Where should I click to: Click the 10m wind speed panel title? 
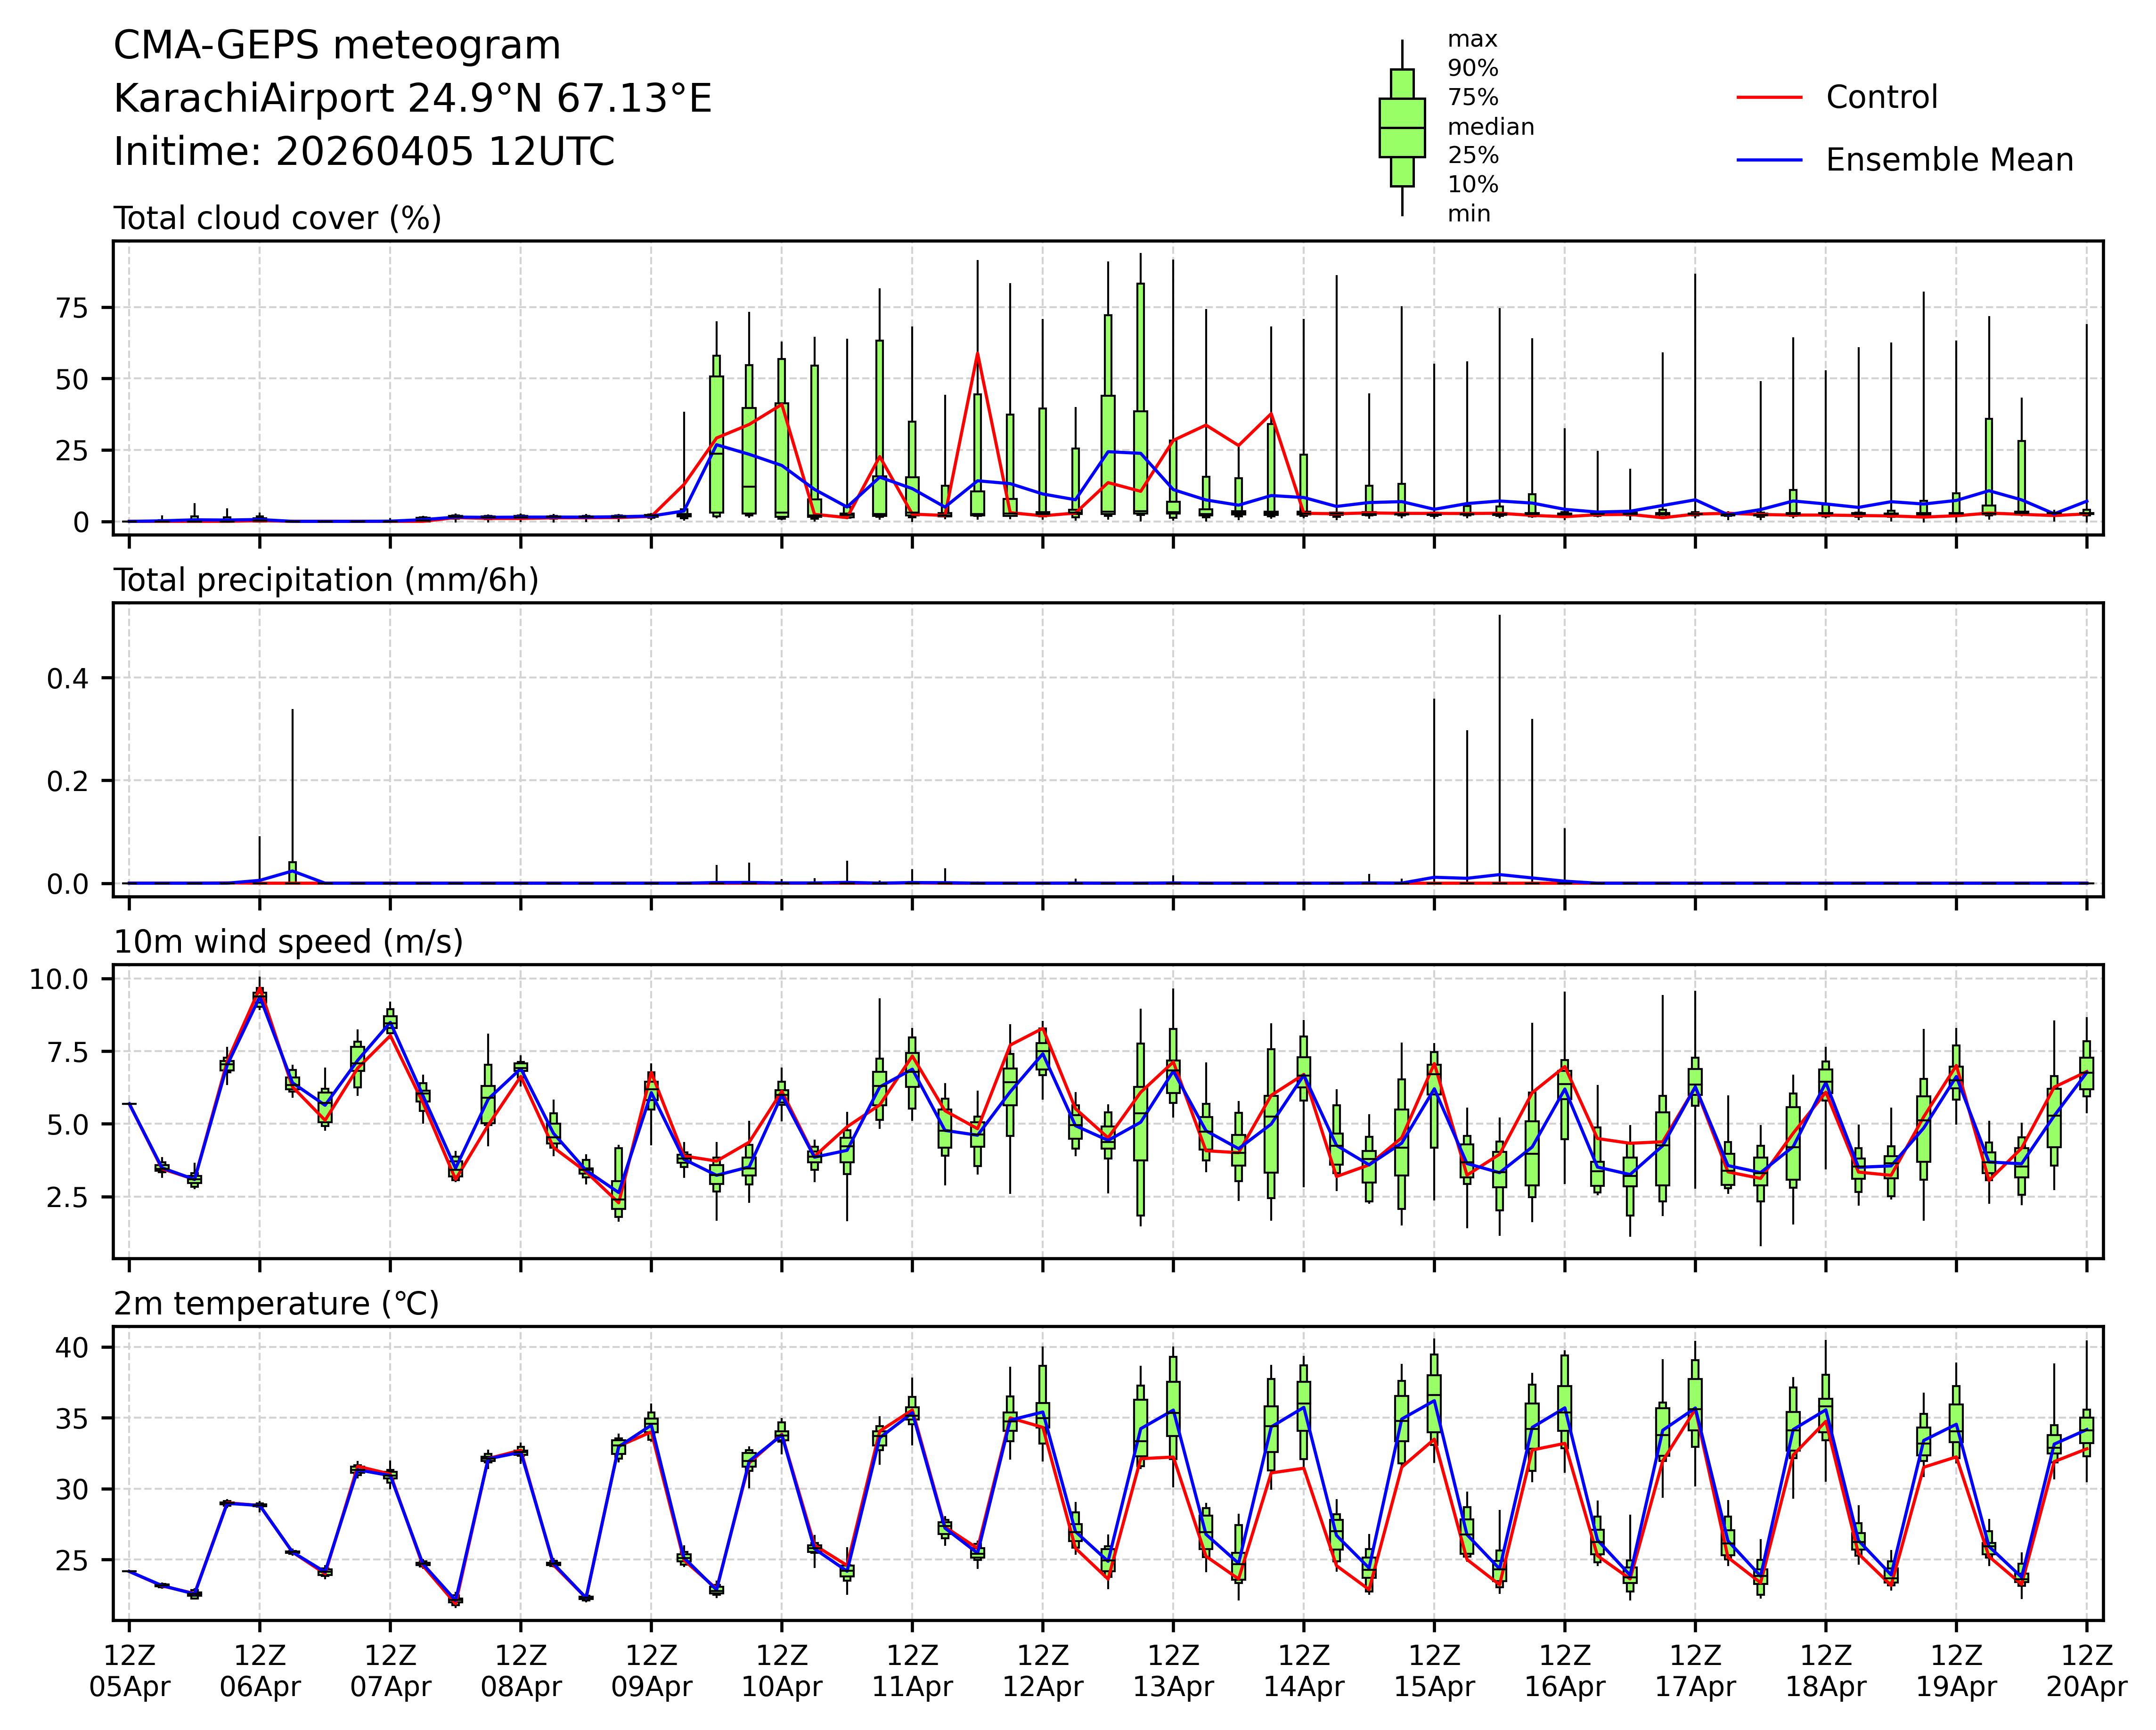(288, 942)
